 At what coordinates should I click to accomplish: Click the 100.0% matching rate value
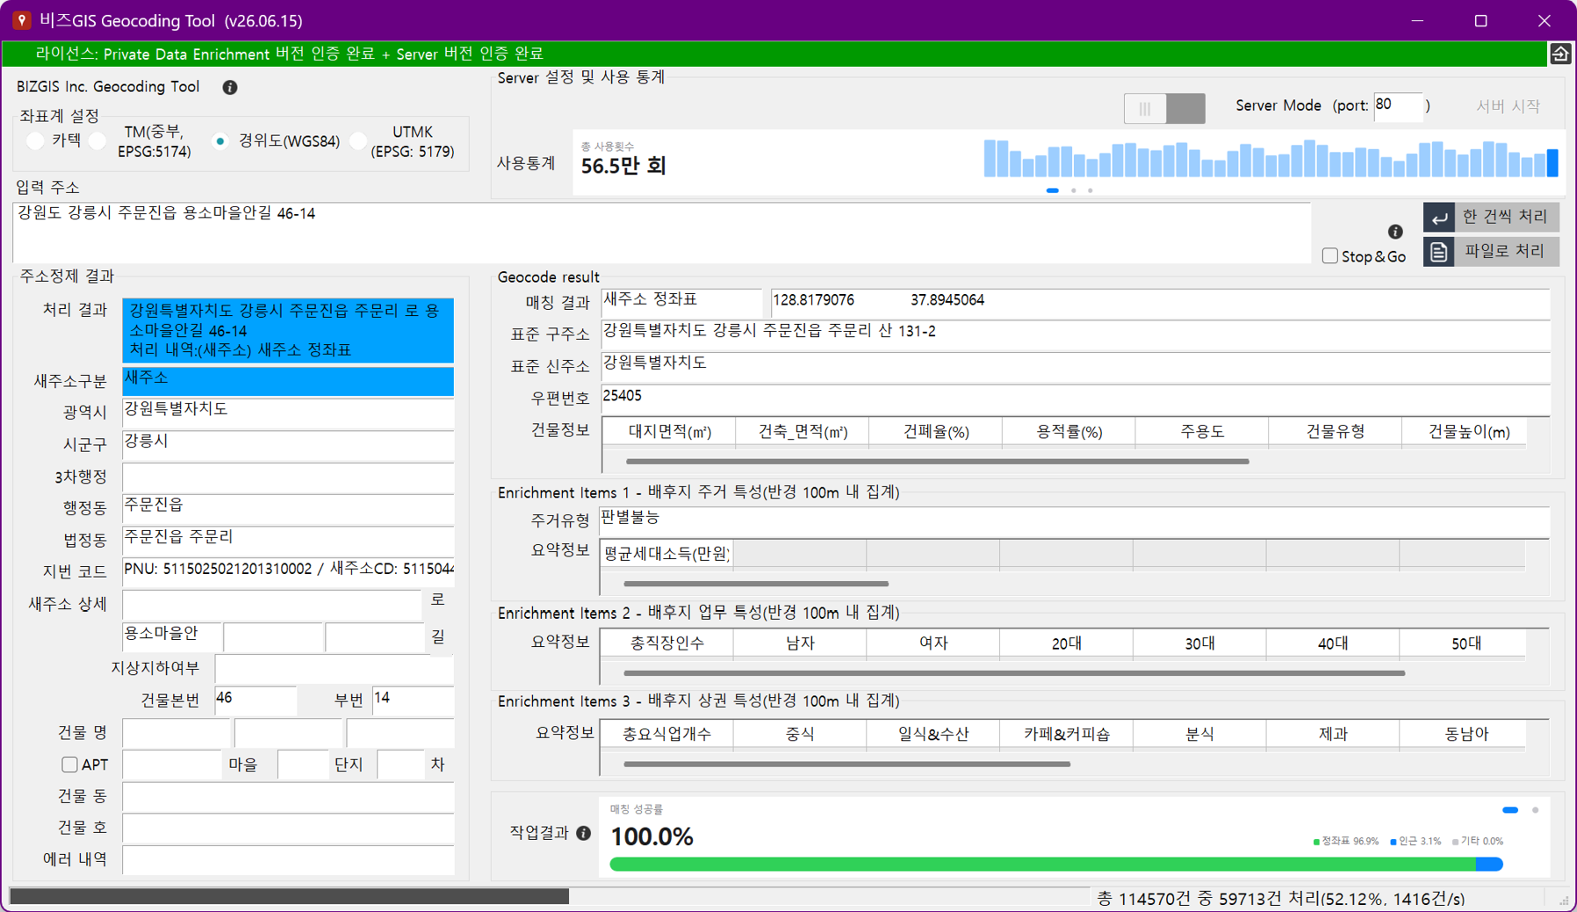click(x=652, y=837)
